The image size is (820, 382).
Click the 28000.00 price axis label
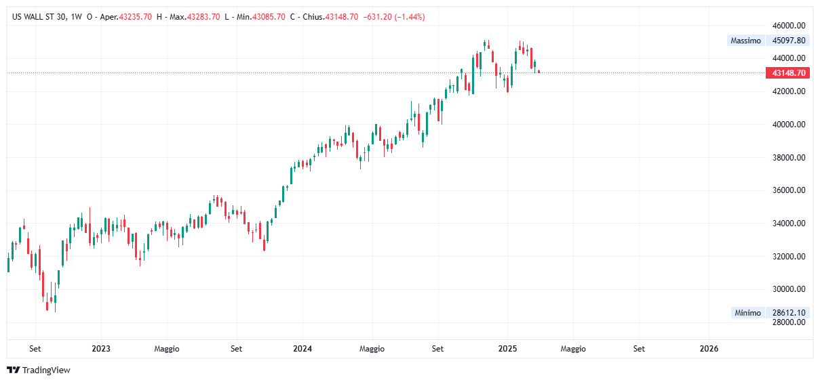[x=788, y=322]
